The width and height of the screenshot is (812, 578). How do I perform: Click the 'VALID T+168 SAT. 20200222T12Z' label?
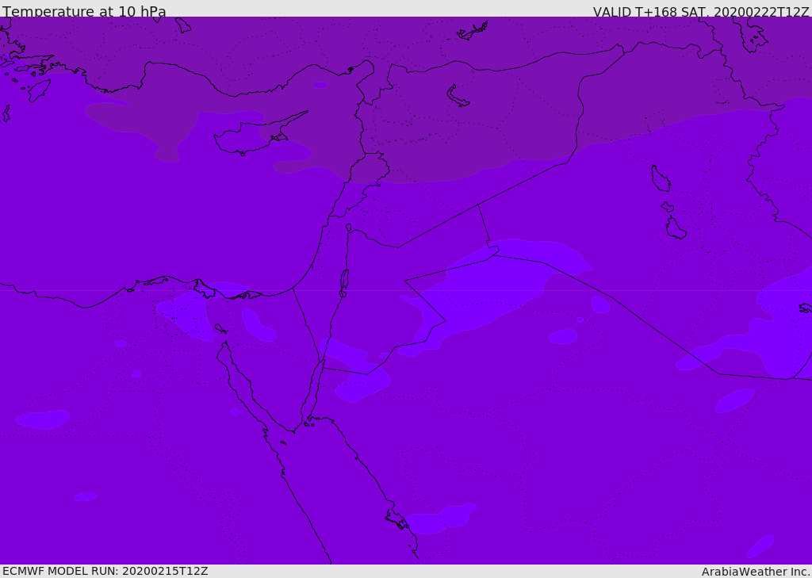point(701,12)
